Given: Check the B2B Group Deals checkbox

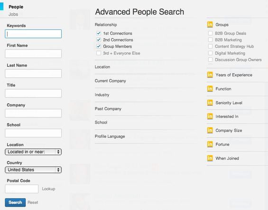Looking at the screenshot, I should tap(211, 33).
